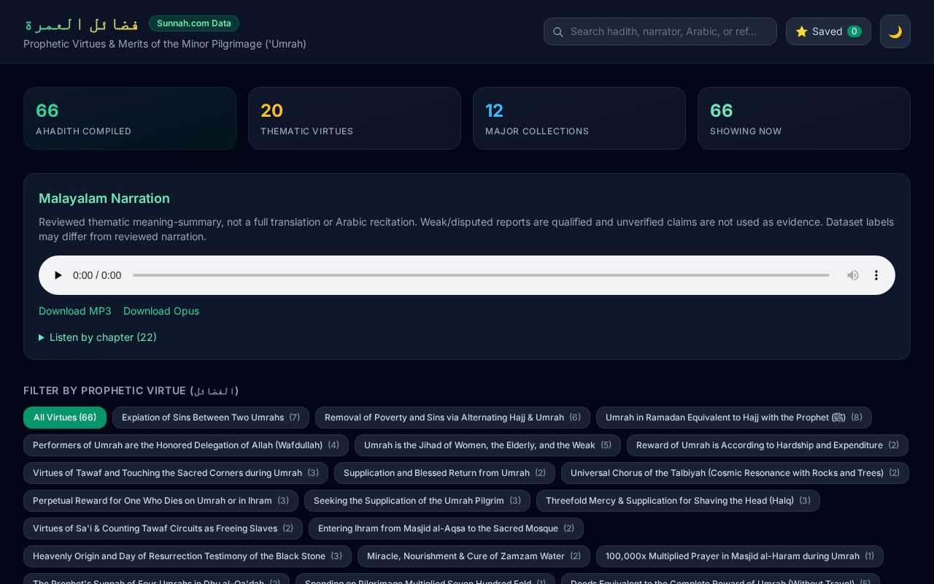The width and height of the screenshot is (934, 584).
Task: Choose Seeking the Supplication of Umrah Pilgrim
Action: [x=417, y=501]
